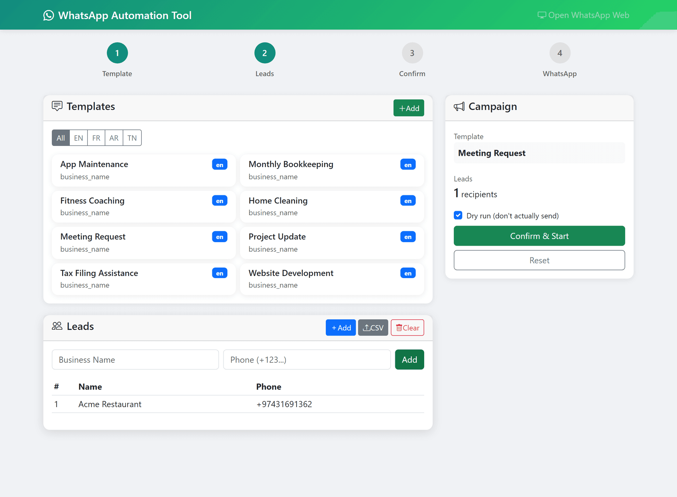Go to step 2 Leads circle
This screenshot has height=497, width=677.
point(265,53)
